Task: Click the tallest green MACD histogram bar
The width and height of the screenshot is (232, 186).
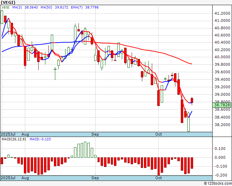Action: (85, 150)
